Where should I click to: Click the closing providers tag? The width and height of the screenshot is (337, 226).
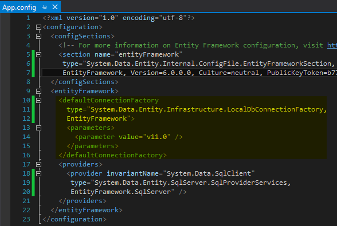83,201
